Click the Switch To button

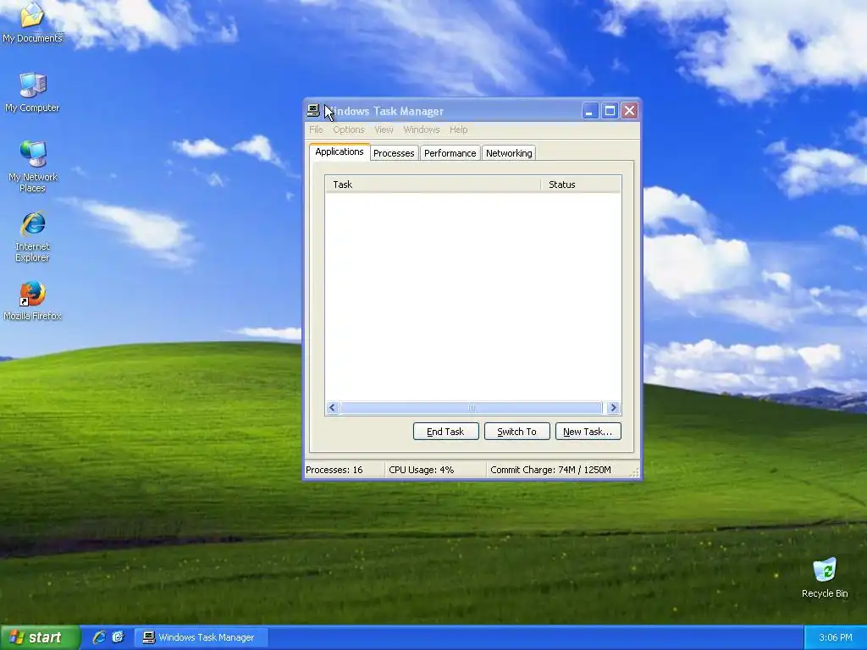[x=517, y=432]
